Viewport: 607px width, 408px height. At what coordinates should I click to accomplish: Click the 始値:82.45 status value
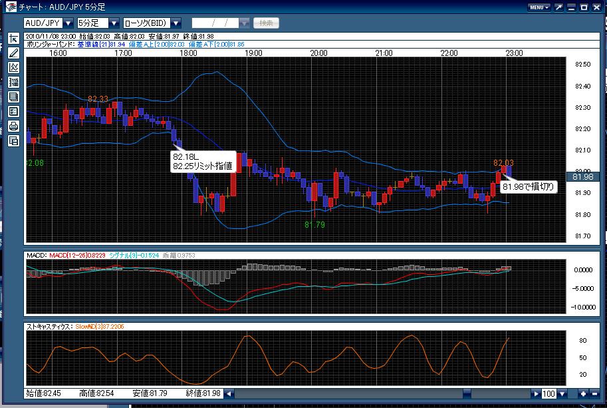[x=43, y=393]
